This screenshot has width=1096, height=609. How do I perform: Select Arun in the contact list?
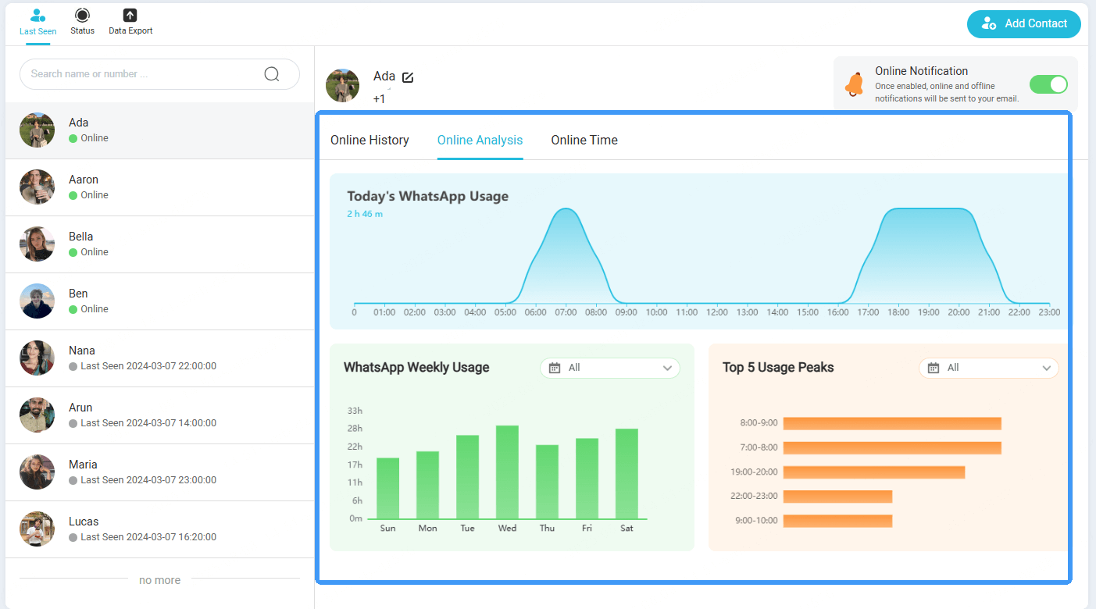point(159,415)
